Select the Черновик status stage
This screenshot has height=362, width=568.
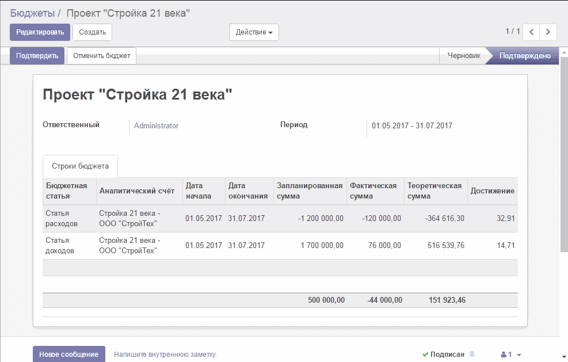[x=464, y=56]
